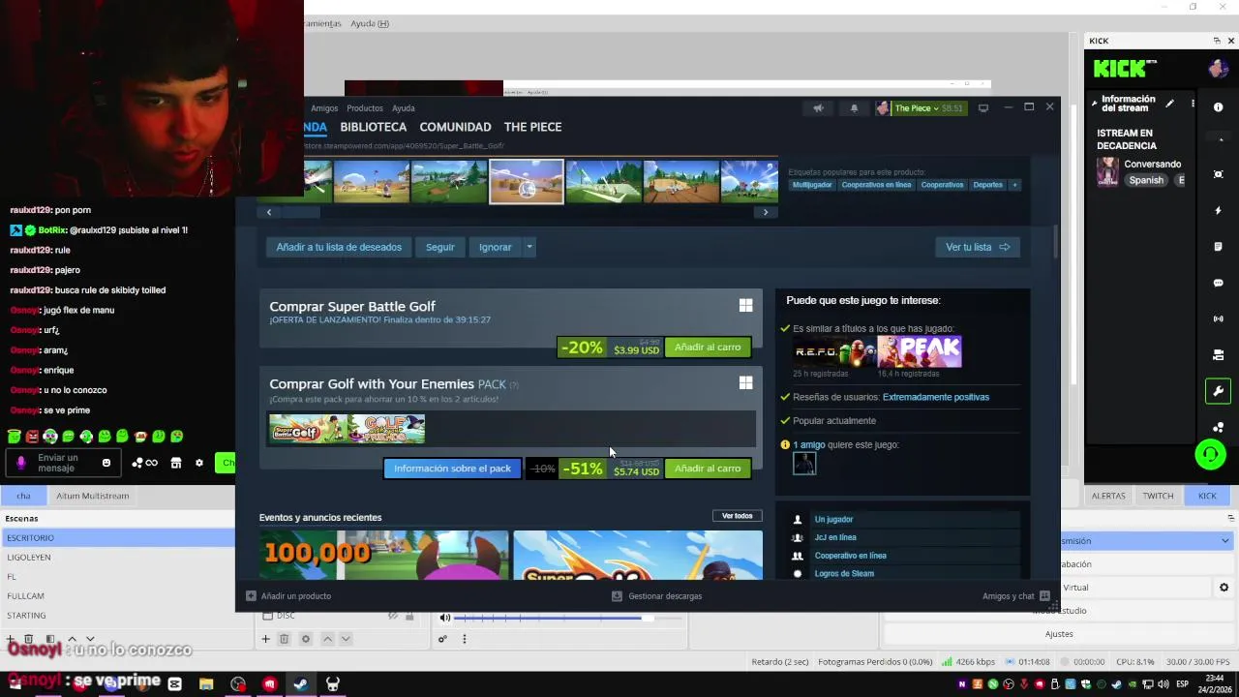Delete the scene with the Escenas trash icon
The image size is (1239, 697).
coord(28,639)
